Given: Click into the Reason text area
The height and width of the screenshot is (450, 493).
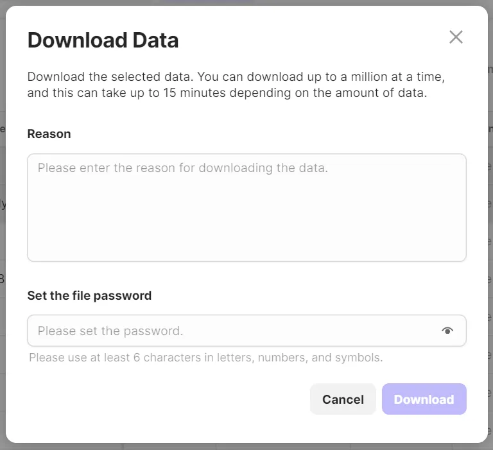Looking at the screenshot, I should (x=246, y=207).
